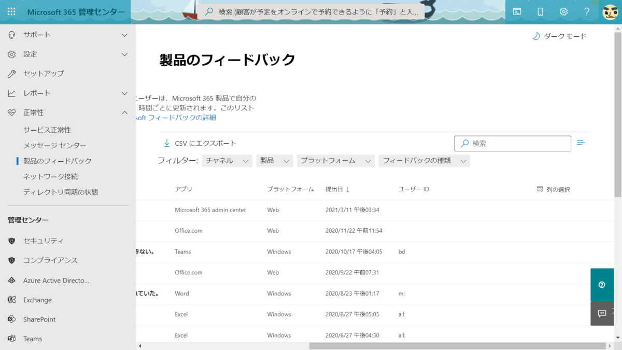The width and height of the screenshot is (622, 350).
Task: Open the プラットフォーム filter dropdown
Action: click(336, 161)
